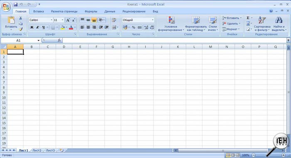Toggle italic К formatting

[37, 27]
